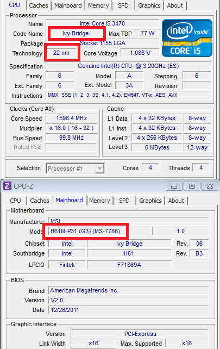This screenshot has width=220, height=349.
Task: Minimize the lower CPU-Z window
Action: point(174,186)
